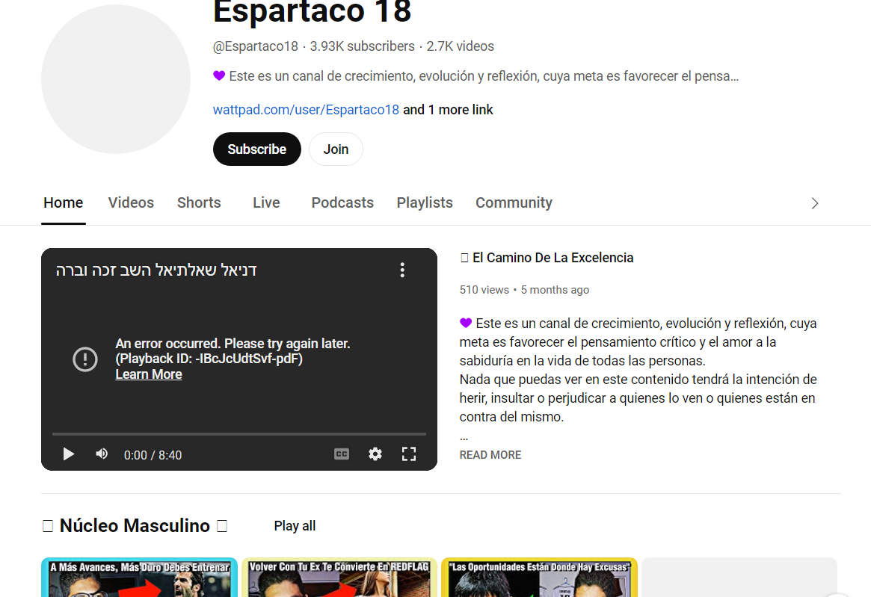Open the Community tab

(514, 202)
